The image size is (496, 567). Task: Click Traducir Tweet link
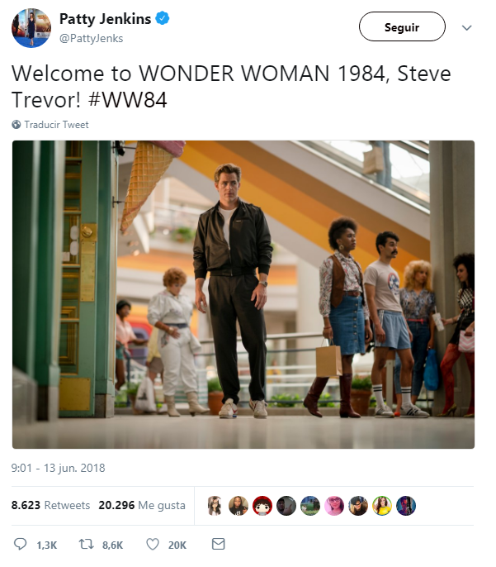(x=56, y=125)
